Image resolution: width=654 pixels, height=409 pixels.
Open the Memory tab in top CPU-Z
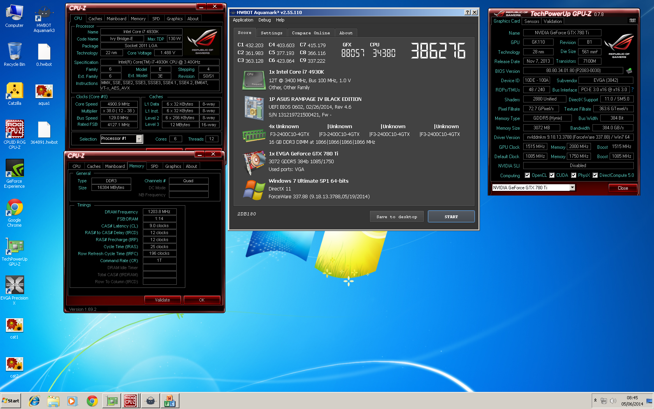click(138, 19)
